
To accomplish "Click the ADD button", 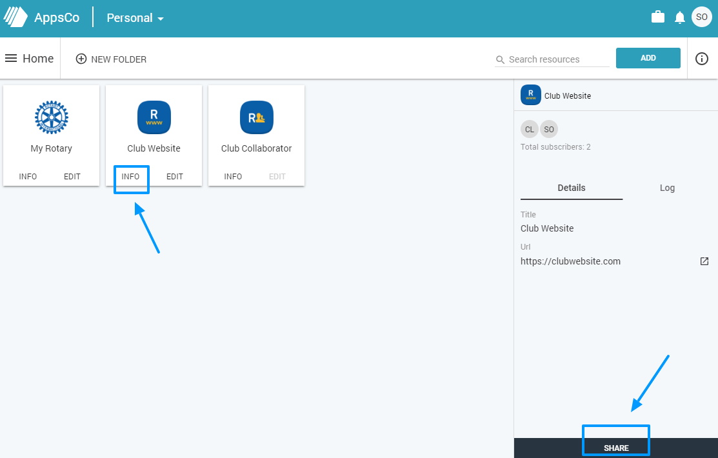I will pyautogui.click(x=648, y=58).
